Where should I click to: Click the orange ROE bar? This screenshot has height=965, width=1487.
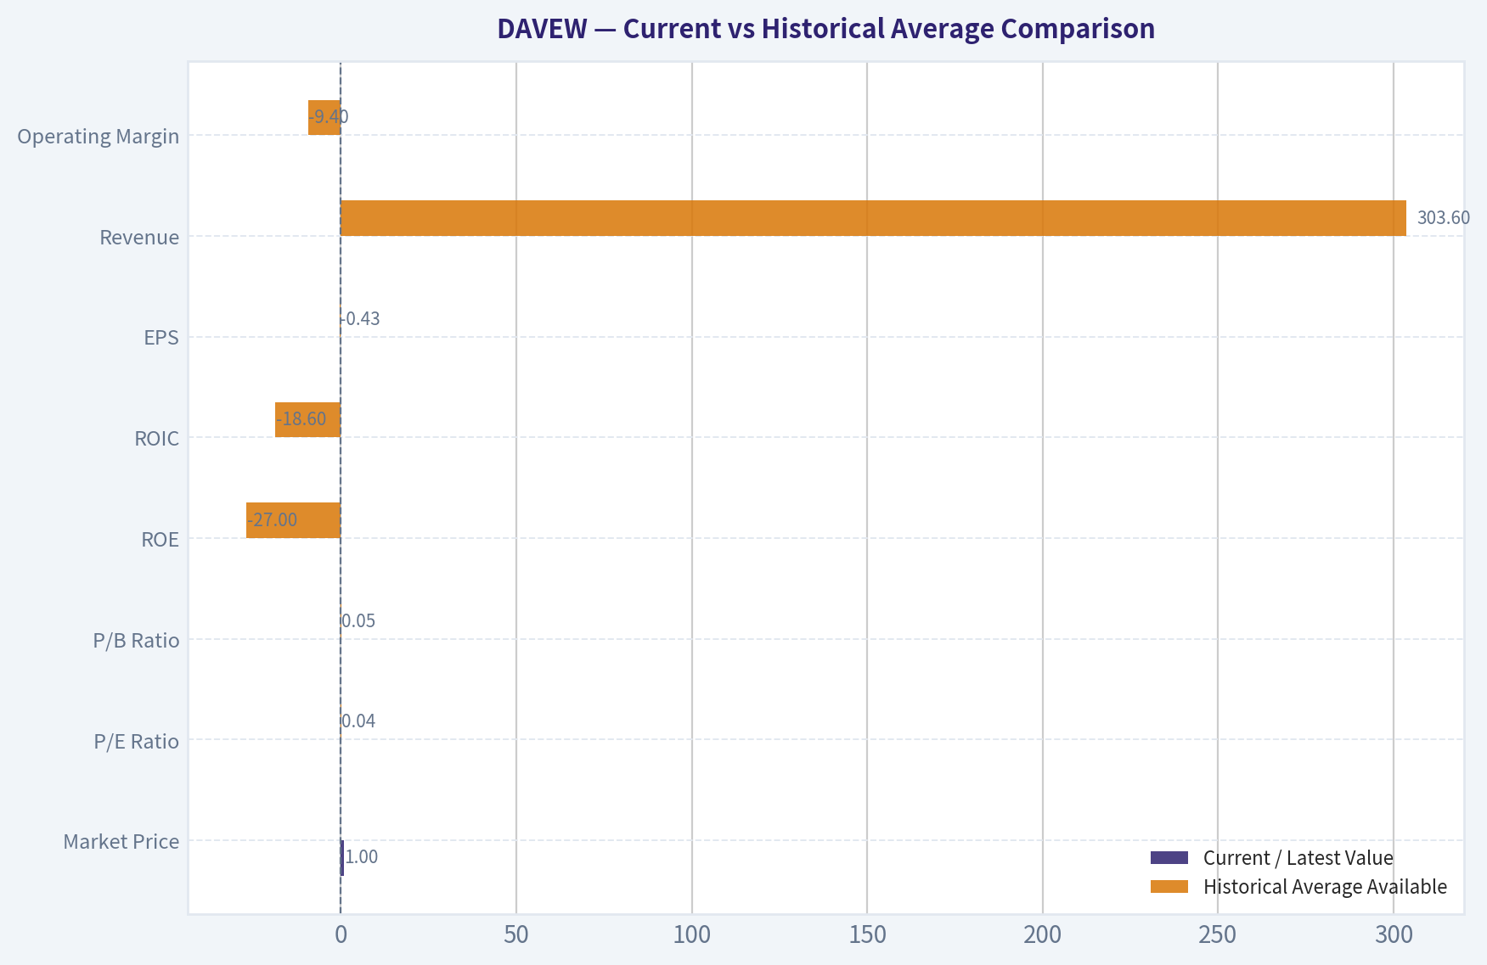[293, 520]
